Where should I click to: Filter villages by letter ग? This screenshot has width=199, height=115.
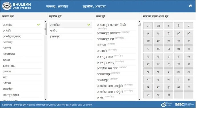click(168, 41)
